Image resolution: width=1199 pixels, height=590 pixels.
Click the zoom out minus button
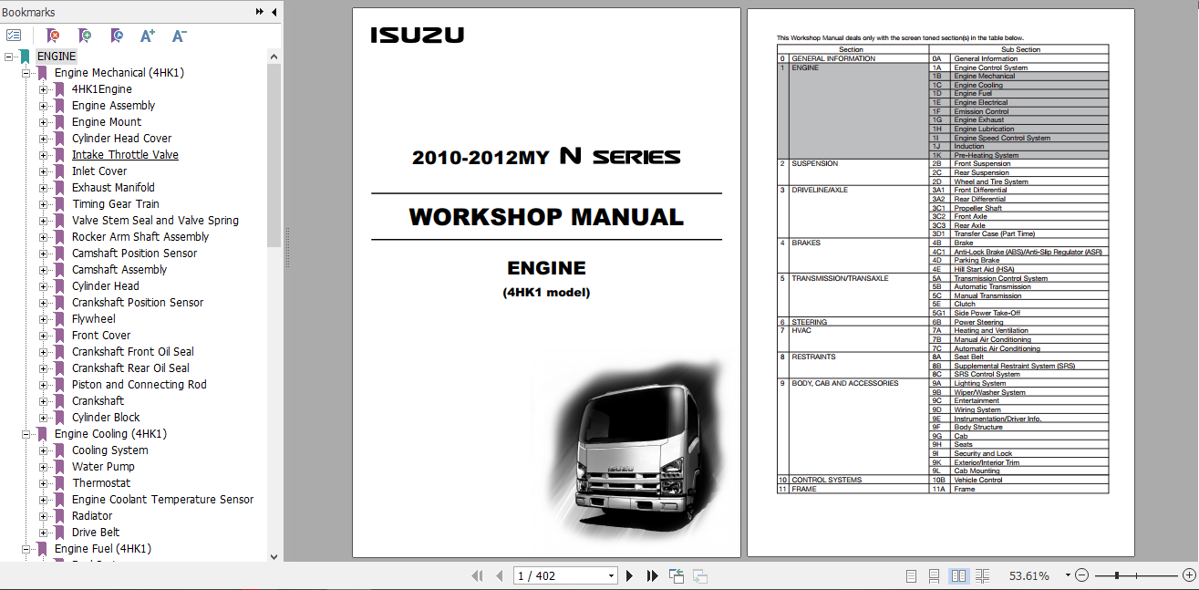click(x=1081, y=575)
